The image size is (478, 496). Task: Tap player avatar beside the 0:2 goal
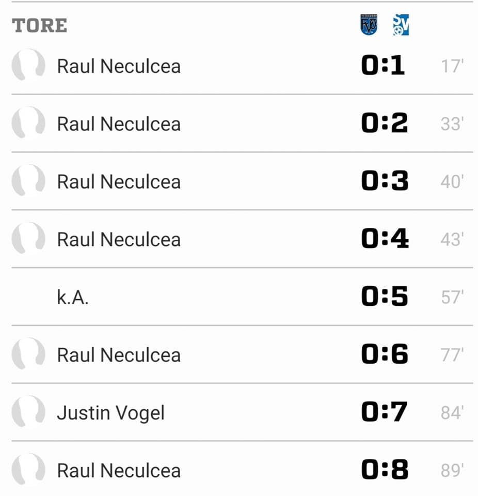point(28,123)
